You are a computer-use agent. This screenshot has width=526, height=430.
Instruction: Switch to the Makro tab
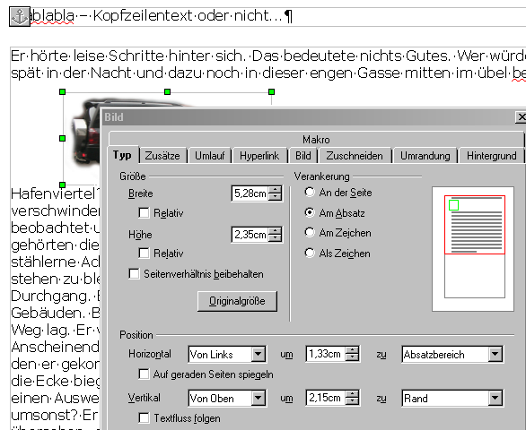tap(316, 140)
